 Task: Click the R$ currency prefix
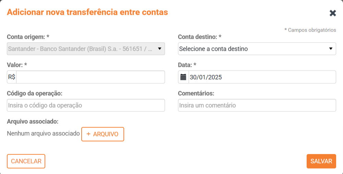point(12,77)
